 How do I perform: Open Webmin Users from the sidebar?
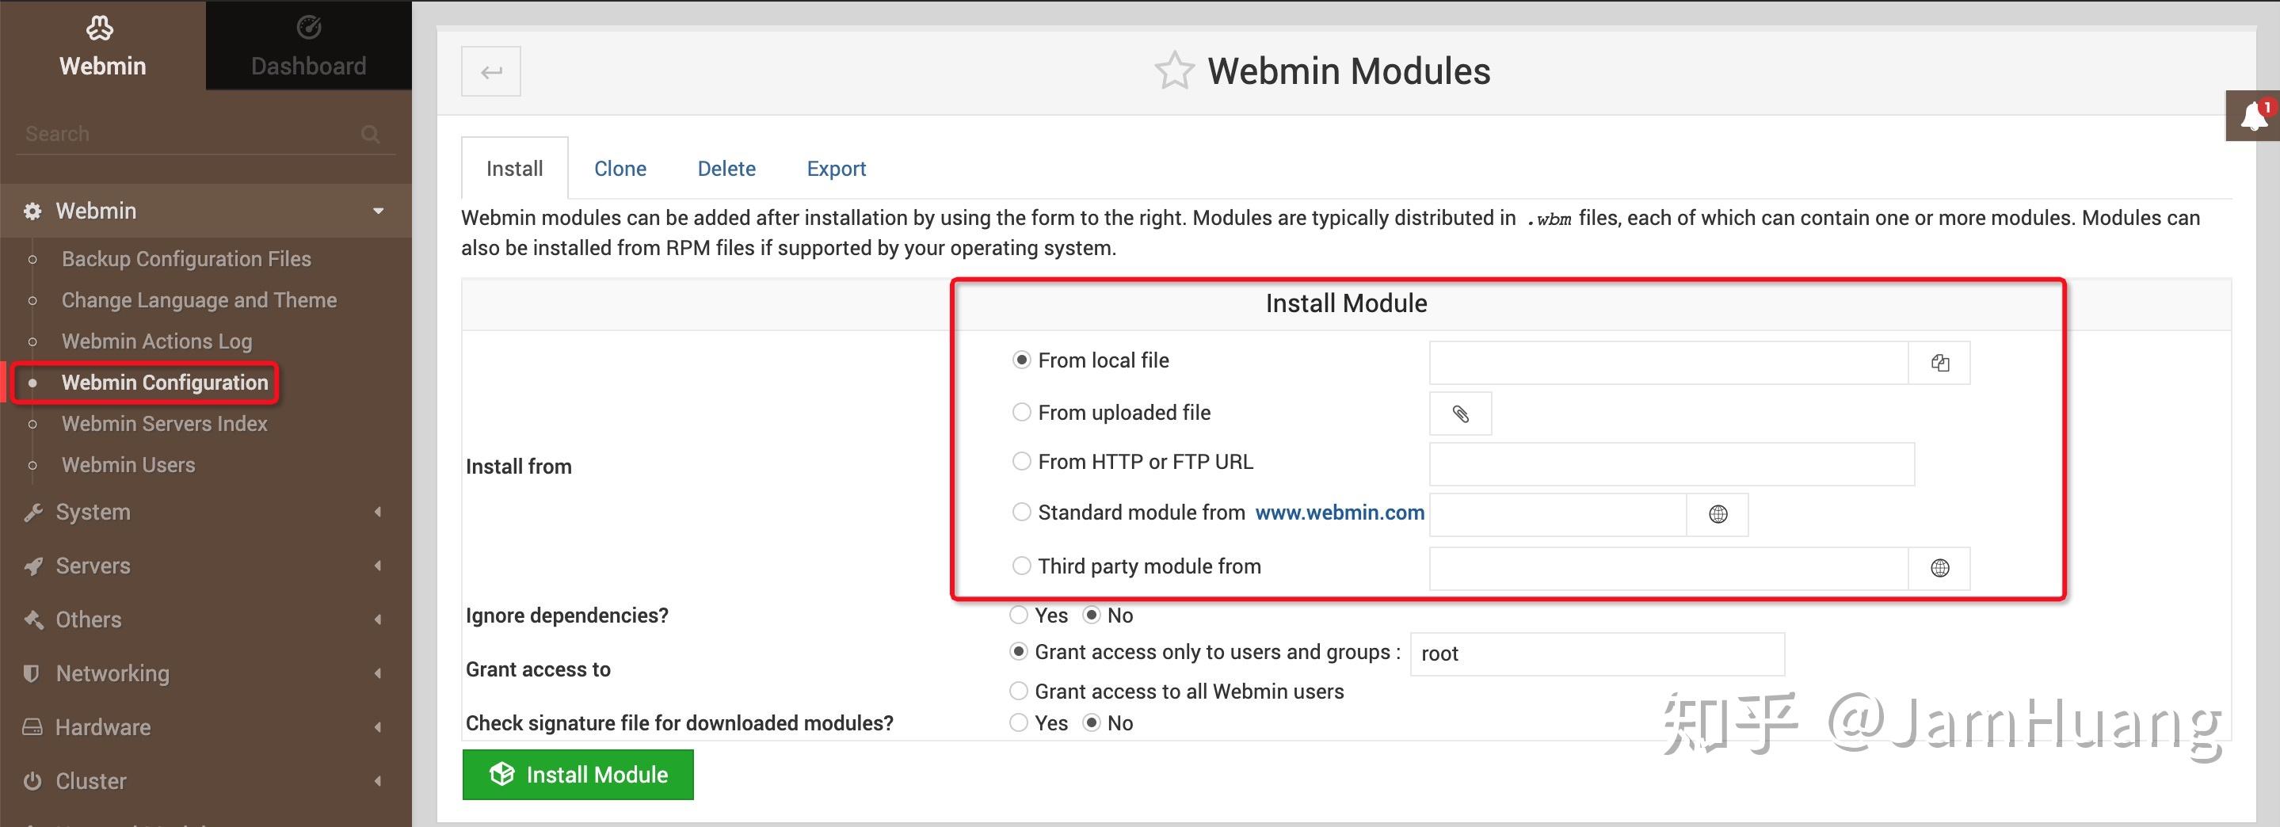click(x=128, y=464)
